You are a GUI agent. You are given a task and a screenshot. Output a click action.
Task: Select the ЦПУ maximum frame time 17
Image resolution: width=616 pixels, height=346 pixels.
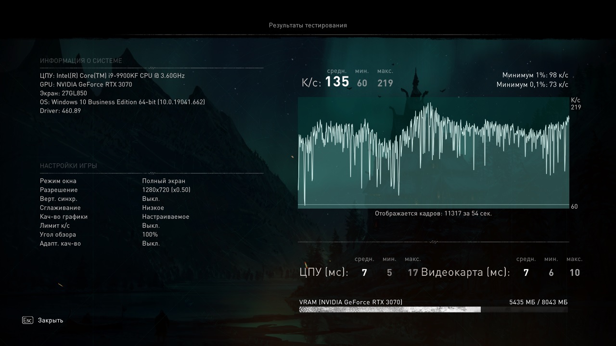[x=413, y=273]
